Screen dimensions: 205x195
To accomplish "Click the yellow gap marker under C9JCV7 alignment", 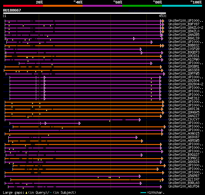I will pyautogui.click(x=110, y=121).
